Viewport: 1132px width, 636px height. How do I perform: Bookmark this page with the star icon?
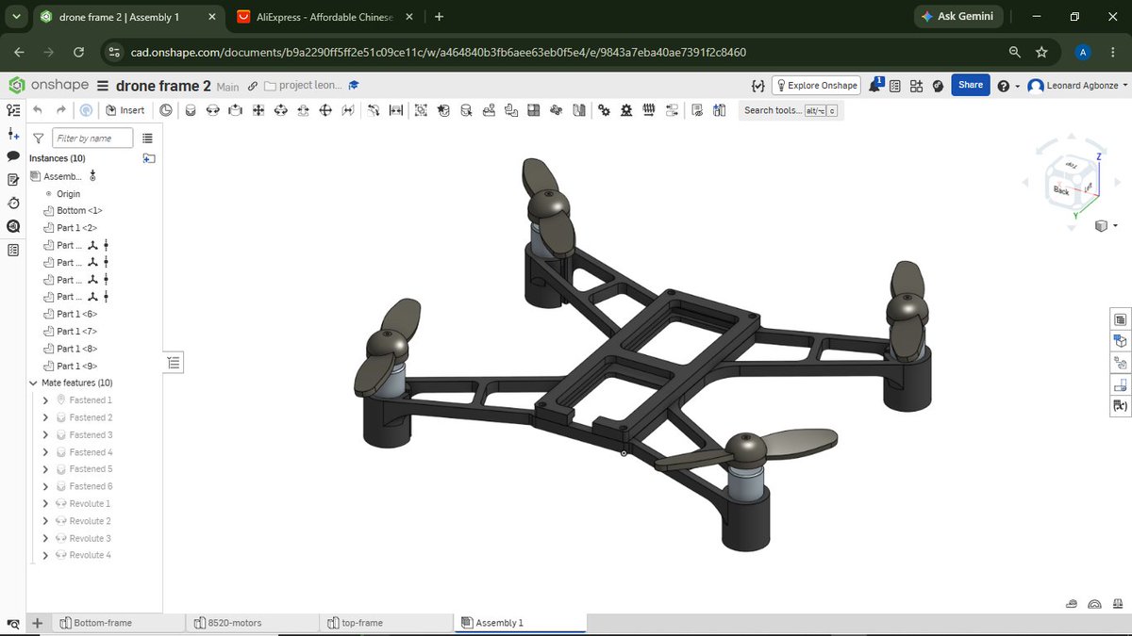point(1041,52)
